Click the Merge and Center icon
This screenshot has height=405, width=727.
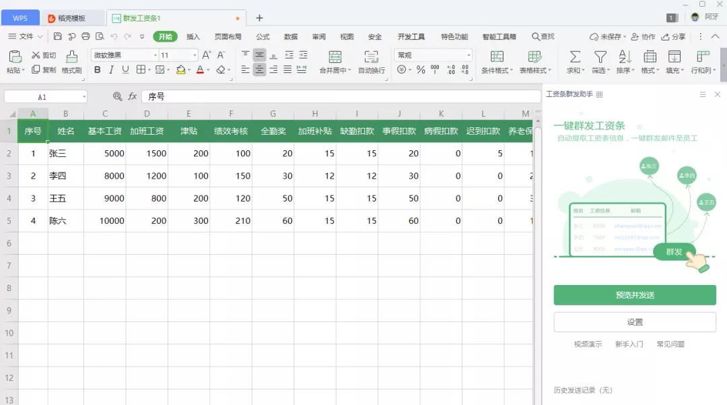tap(335, 61)
